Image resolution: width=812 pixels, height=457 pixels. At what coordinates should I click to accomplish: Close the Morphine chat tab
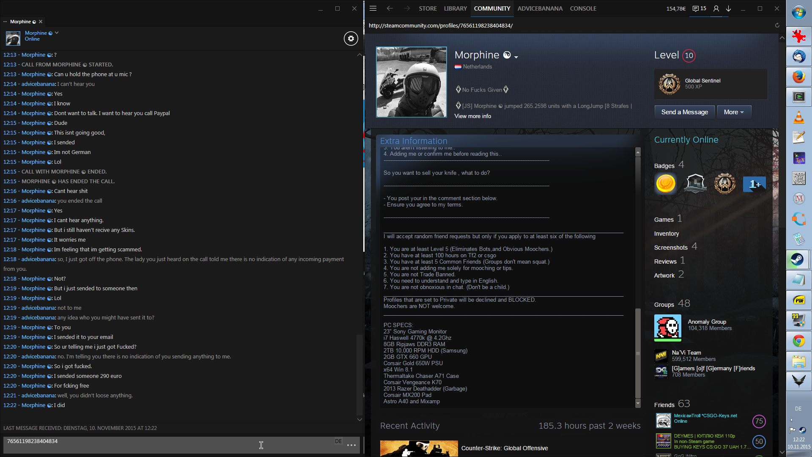41,22
